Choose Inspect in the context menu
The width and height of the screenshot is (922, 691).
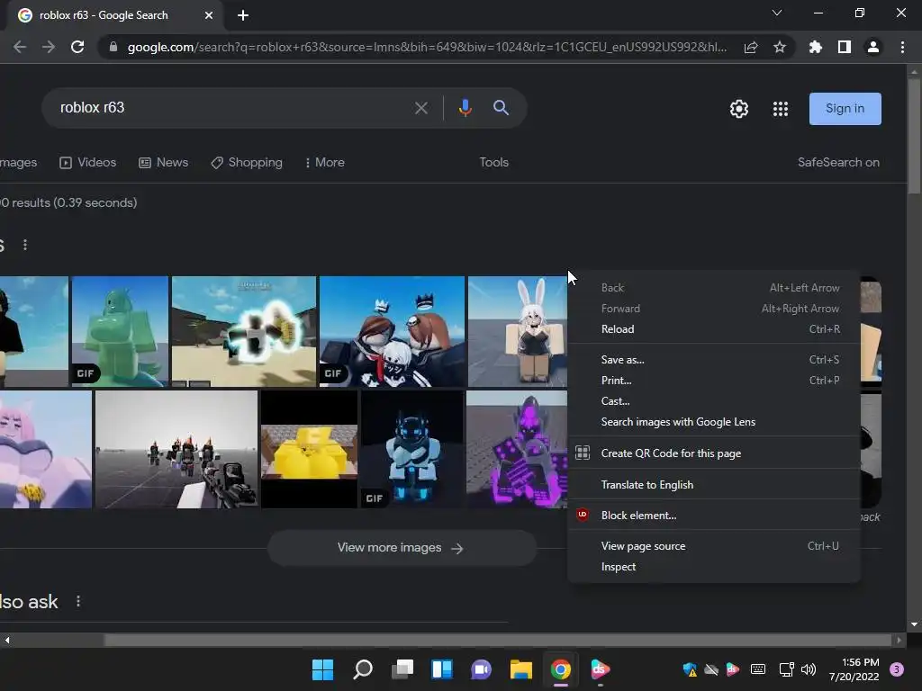click(x=714, y=567)
